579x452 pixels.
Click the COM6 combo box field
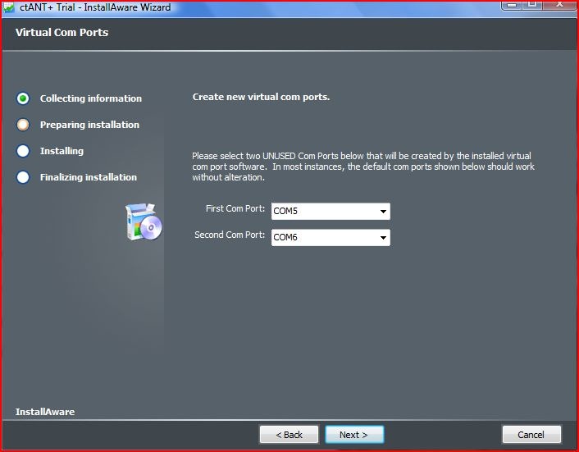[331, 237]
